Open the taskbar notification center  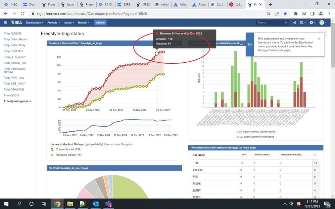(327, 204)
